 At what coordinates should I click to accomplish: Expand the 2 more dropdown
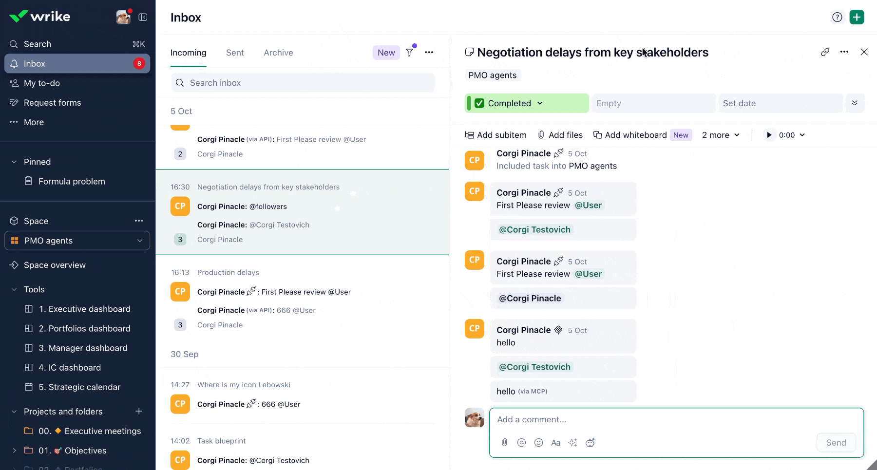[x=721, y=135]
